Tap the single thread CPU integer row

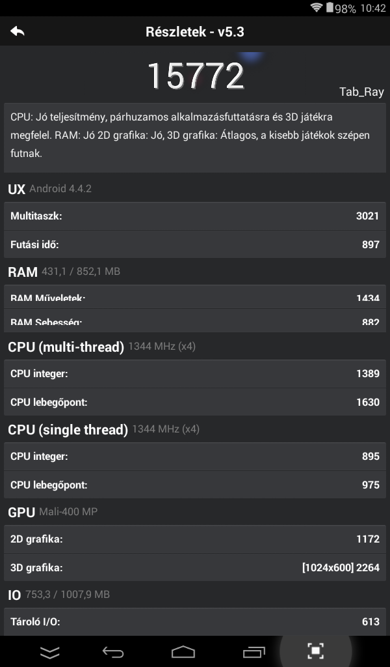[x=195, y=456]
